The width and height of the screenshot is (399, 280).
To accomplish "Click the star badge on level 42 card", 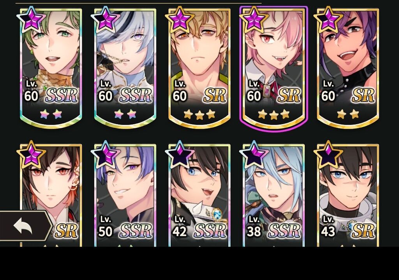I will (x=180, y=154).
